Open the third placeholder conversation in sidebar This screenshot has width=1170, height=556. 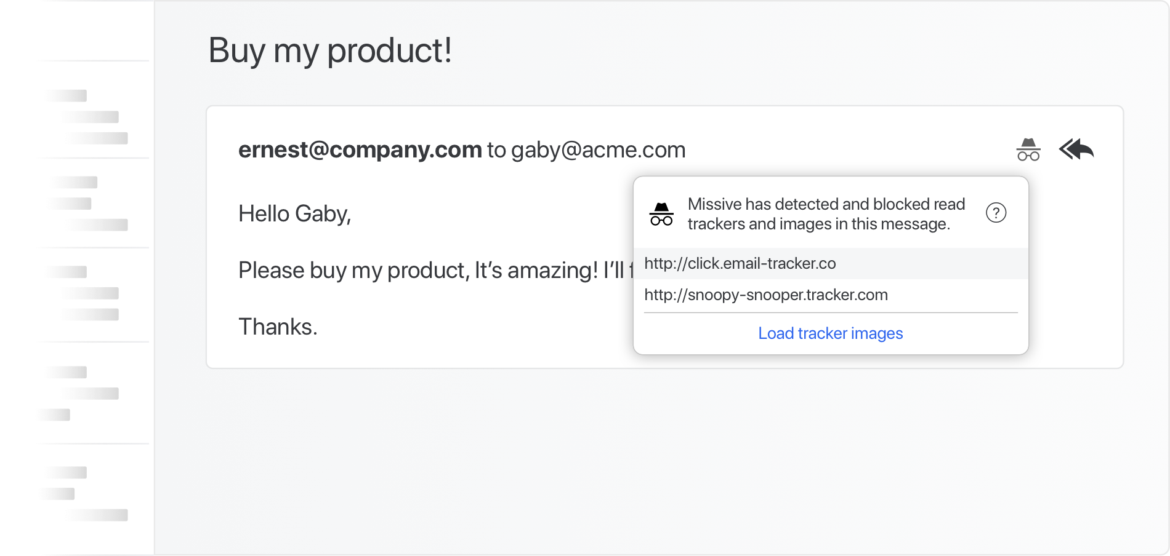tap(92, 293)
